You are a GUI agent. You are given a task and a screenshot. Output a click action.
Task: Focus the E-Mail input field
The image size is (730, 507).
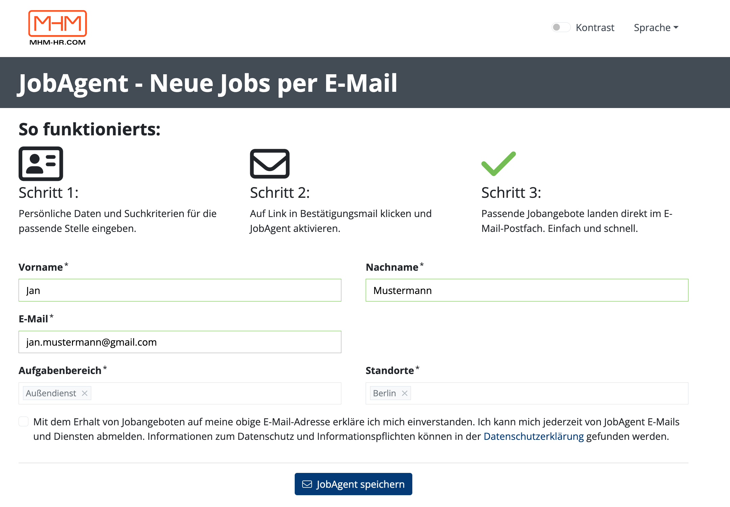point(180,342)
